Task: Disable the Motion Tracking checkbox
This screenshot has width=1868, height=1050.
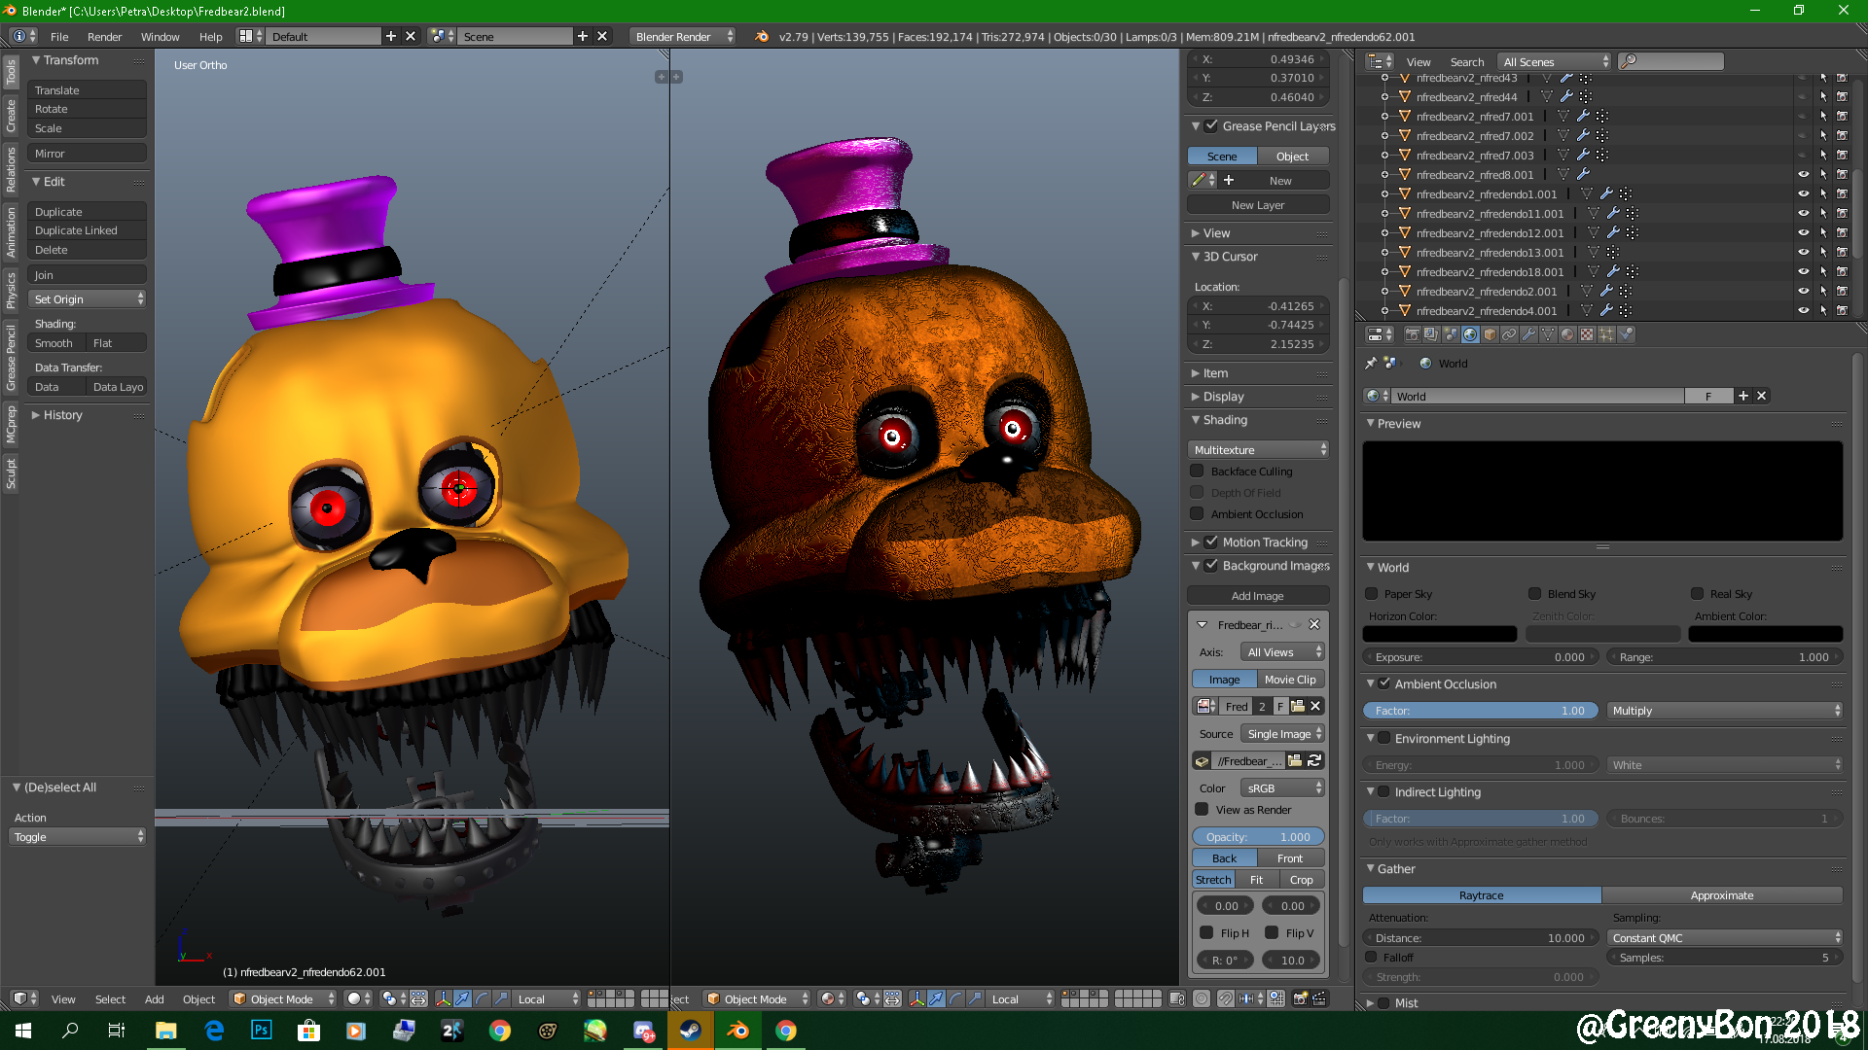Action: point(1211,542)
